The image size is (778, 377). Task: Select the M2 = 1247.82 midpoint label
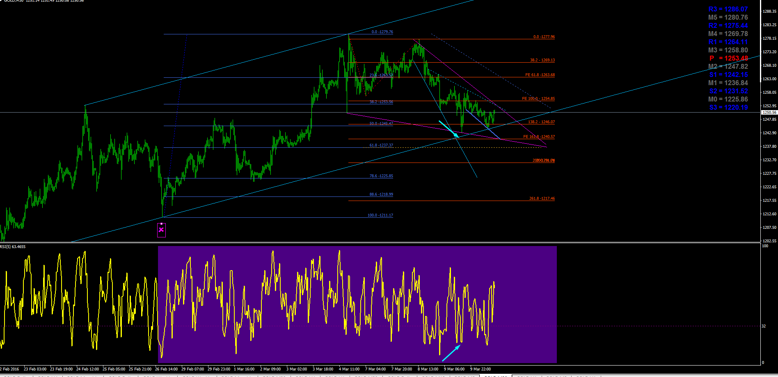pyautogui.click(x=728, y=66)
